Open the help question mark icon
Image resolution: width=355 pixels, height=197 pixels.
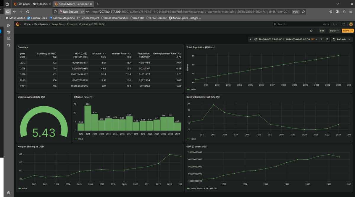[x=344, y=24]
